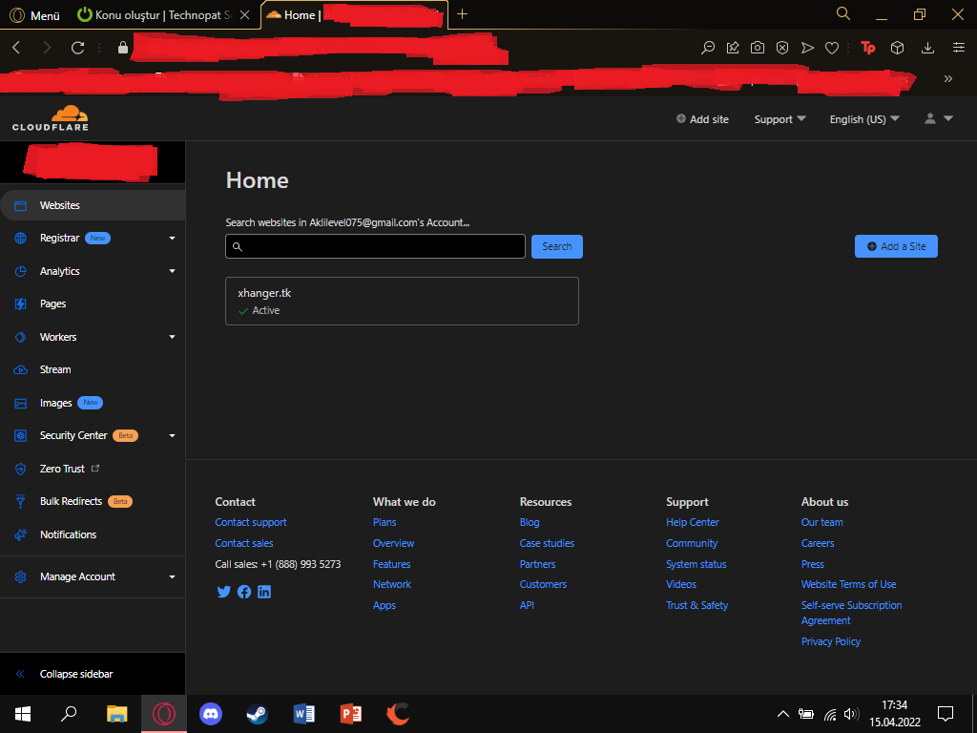
Task: Open Opera easy setup sliders icon
Action: click(958, 48)
